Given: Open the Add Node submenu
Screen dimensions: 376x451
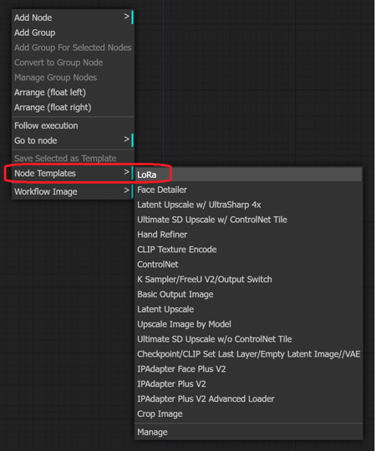Looking at the screenshot, I should point(73,18).
